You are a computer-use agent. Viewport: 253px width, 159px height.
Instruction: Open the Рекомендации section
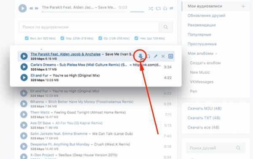[x=202, y=25]
